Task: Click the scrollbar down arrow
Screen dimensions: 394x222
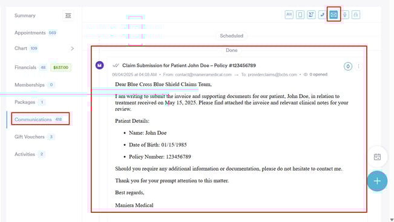Action: [392, 220]
